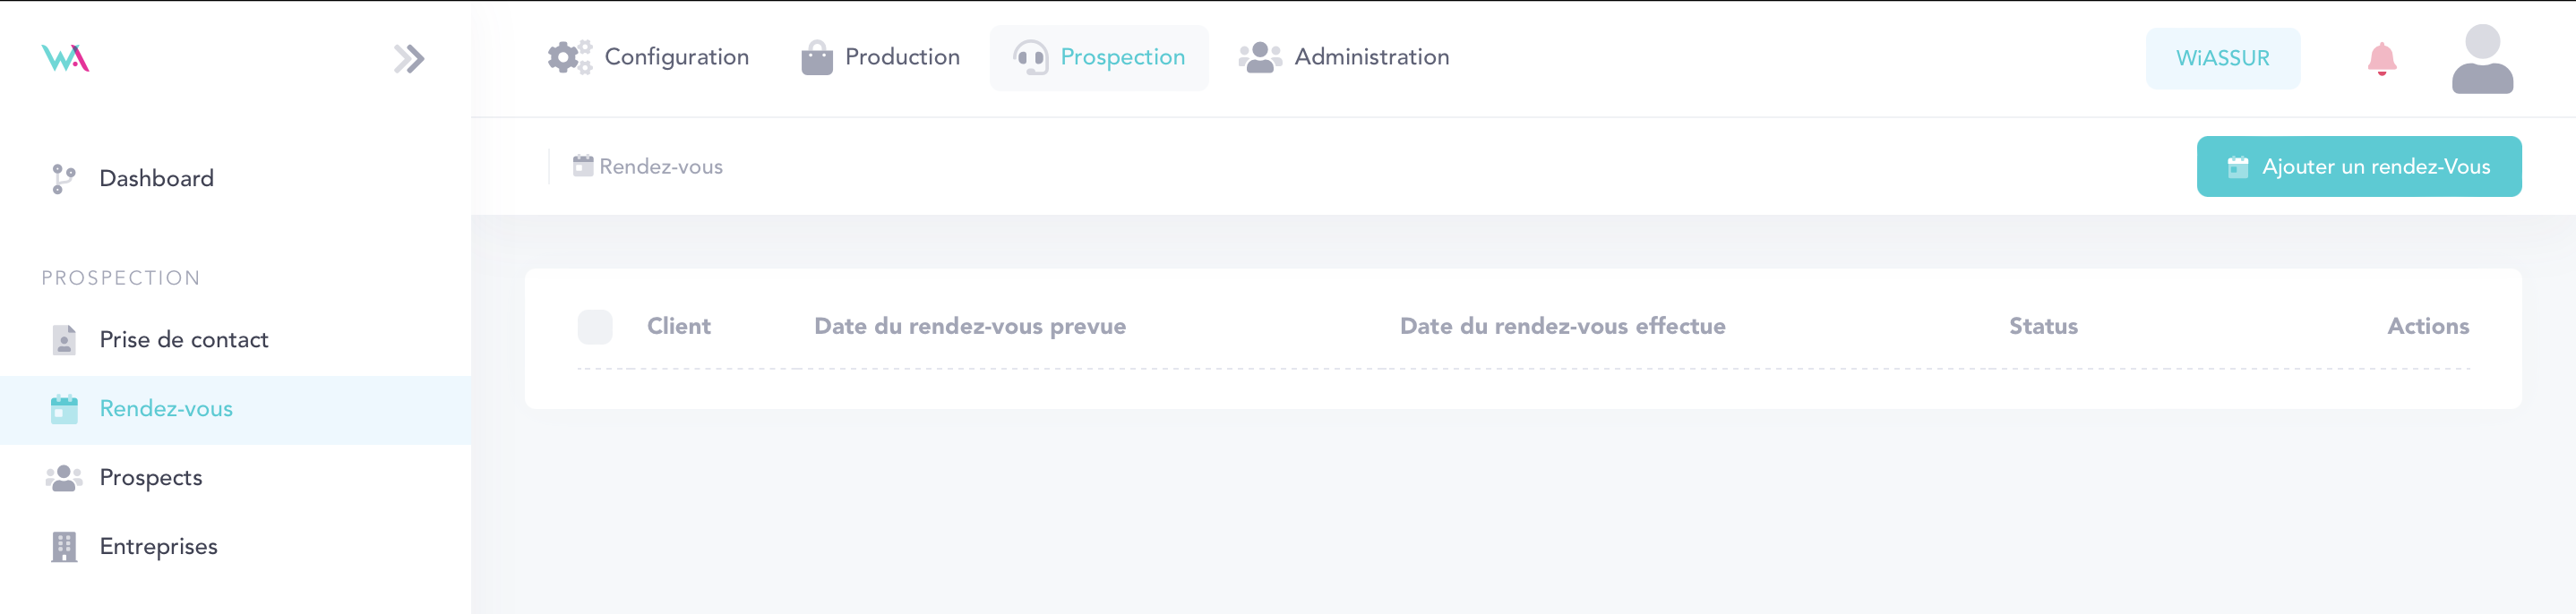Toggle the select-all checkbox in table header
Screen dimensions: 2576x614
pyautogui.click(x=595, y=327)
